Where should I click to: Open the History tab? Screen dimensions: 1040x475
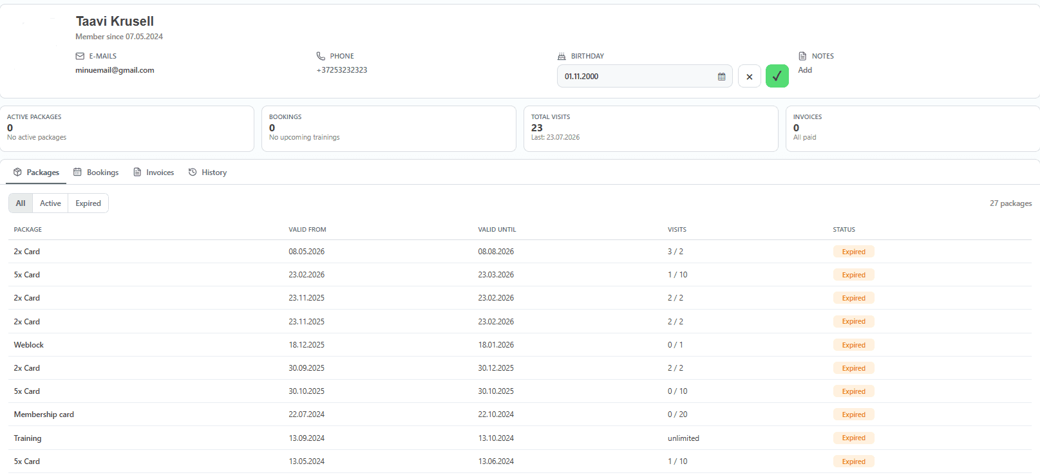(207, 172)
